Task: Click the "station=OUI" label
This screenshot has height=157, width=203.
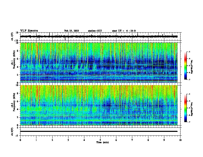Action: [x=95, y=31]
